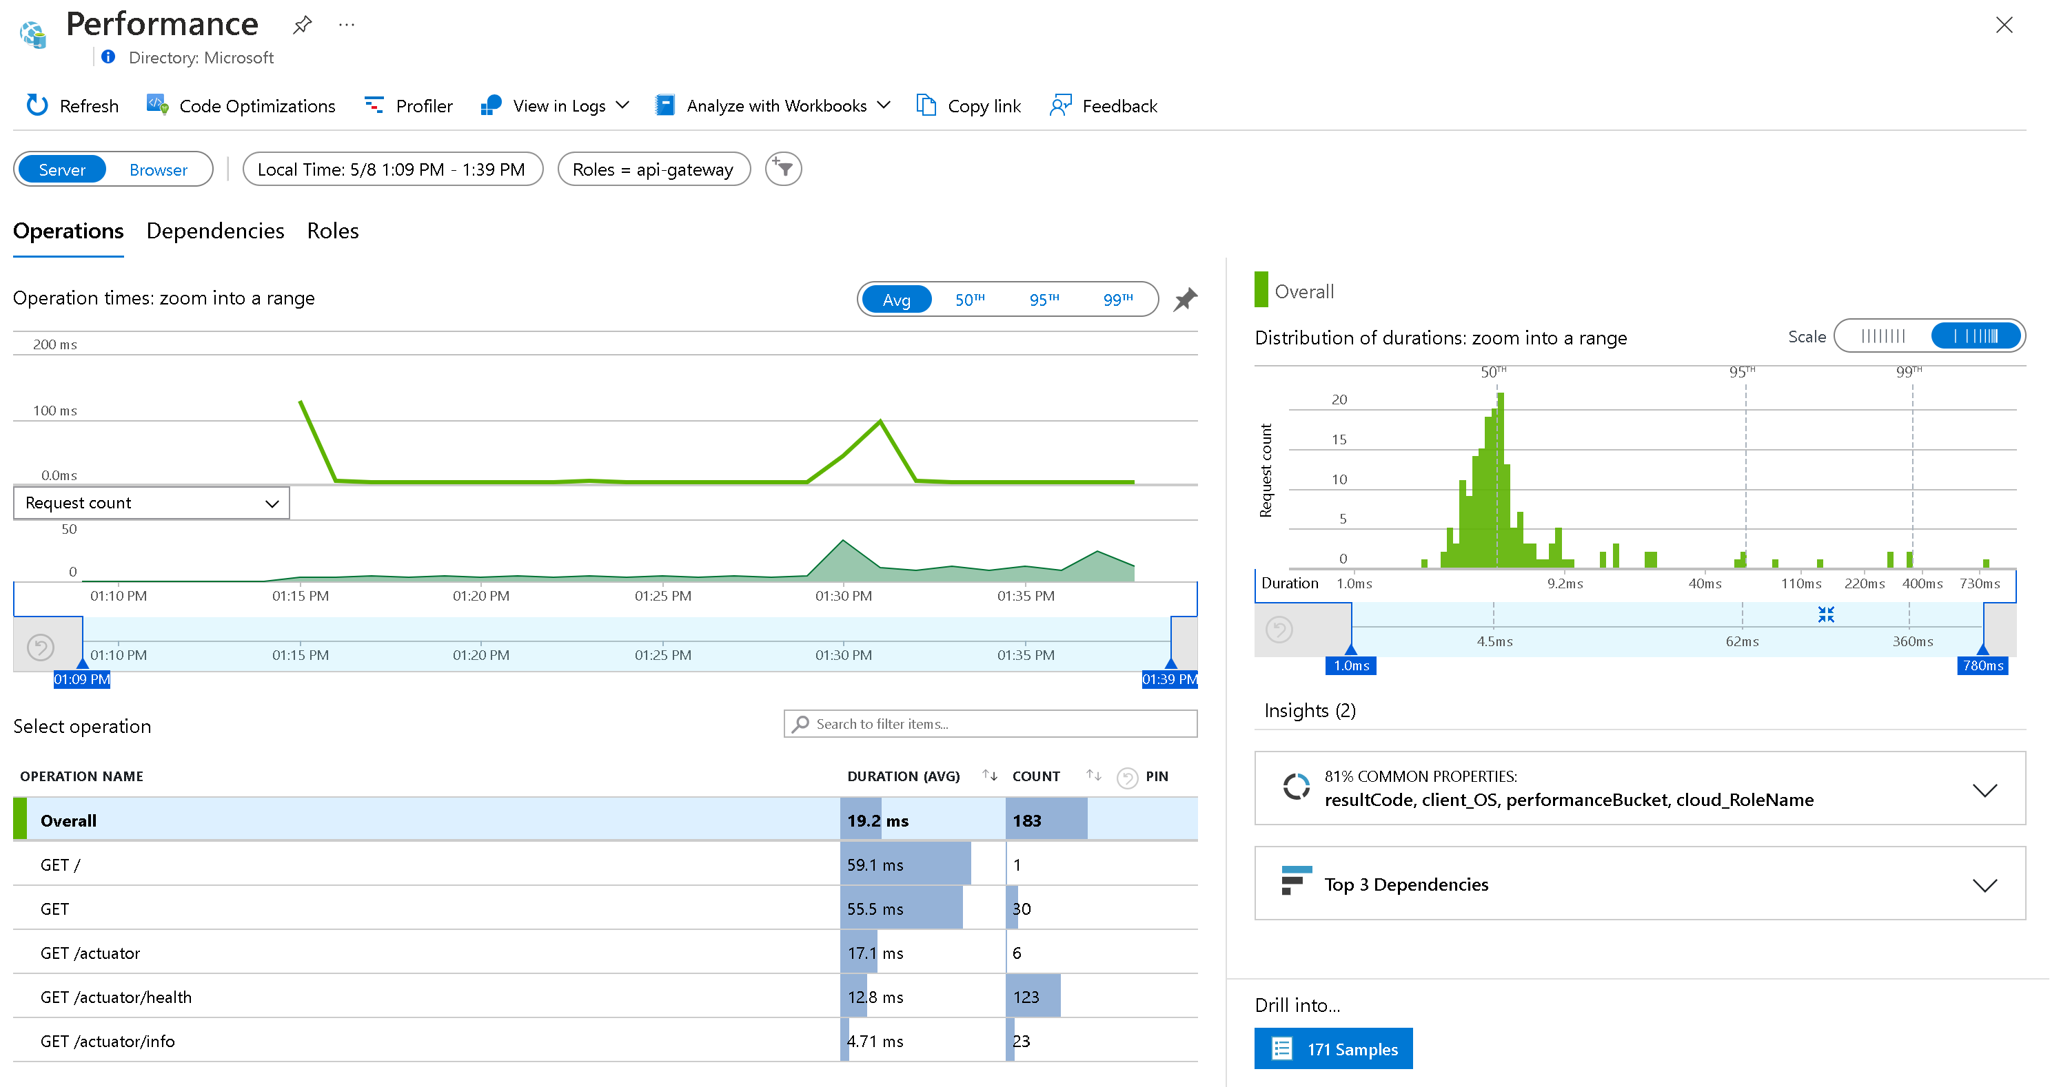
Task: Open the Local Time range filter
Action: coord(392,169)
